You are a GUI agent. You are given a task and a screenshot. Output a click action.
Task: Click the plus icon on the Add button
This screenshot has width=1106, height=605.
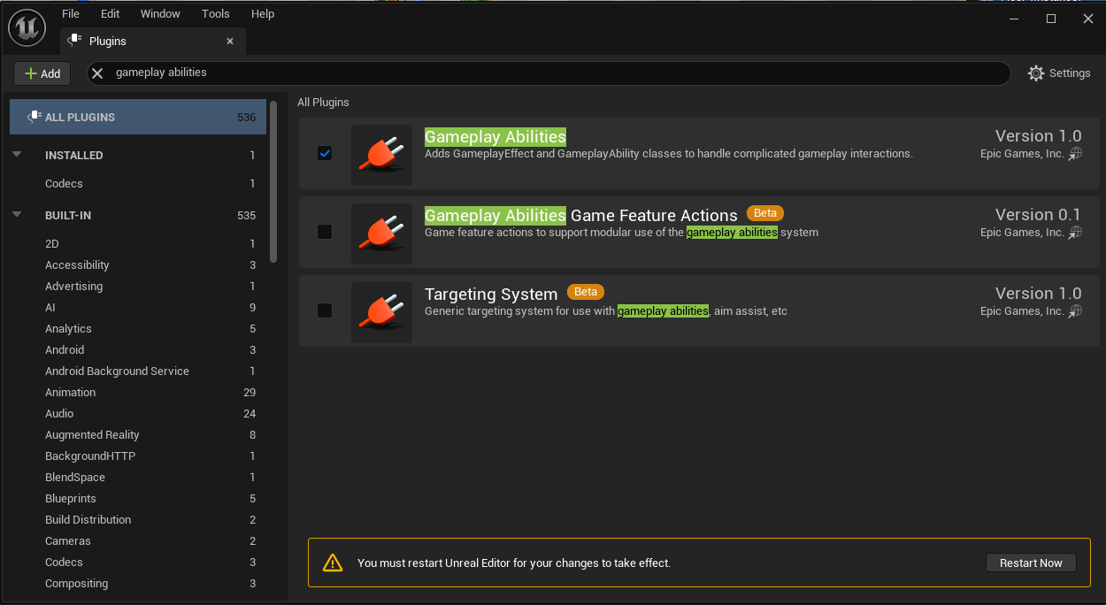31,73
